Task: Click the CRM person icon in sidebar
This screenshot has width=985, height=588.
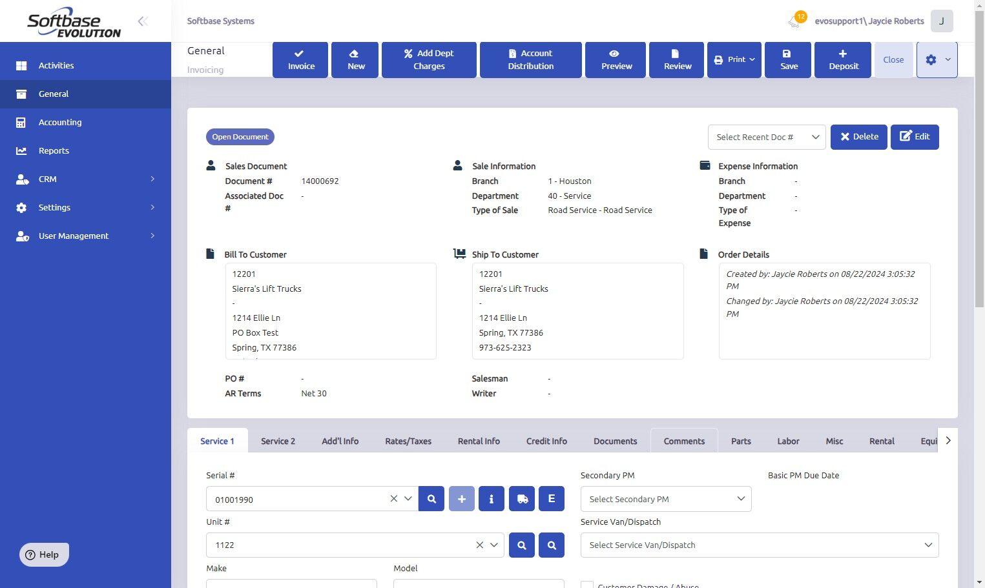Action: tap(22, 179)
